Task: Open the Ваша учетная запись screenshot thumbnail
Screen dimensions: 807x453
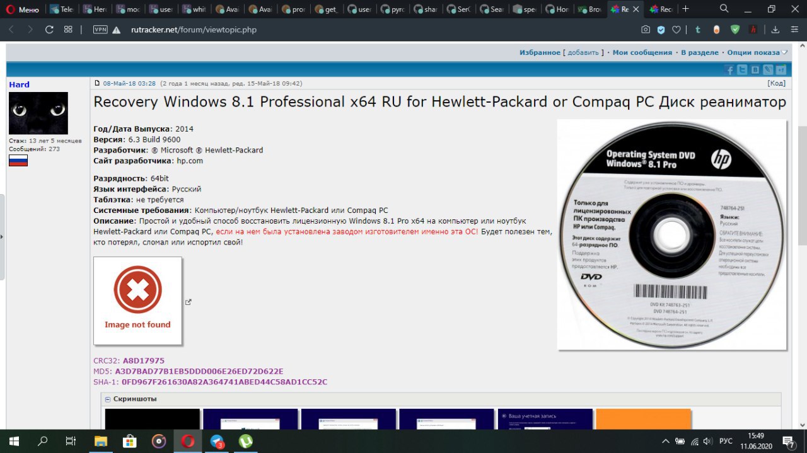Action: (x=545, y=418)
